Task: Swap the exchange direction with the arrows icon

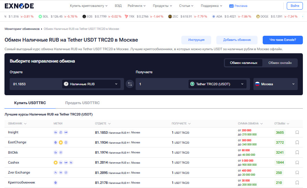Action: pos(130,84)
